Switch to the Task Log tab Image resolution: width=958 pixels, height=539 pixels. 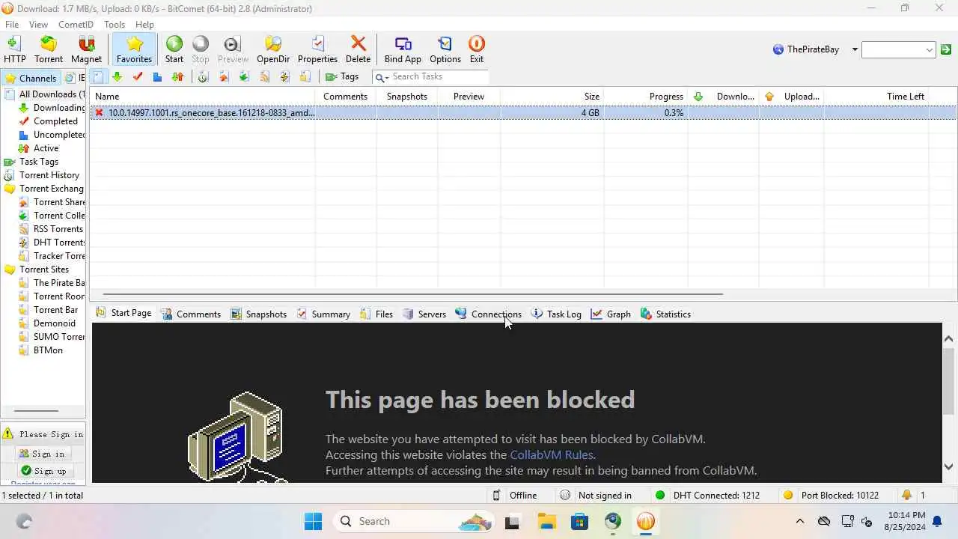(556, 314)
